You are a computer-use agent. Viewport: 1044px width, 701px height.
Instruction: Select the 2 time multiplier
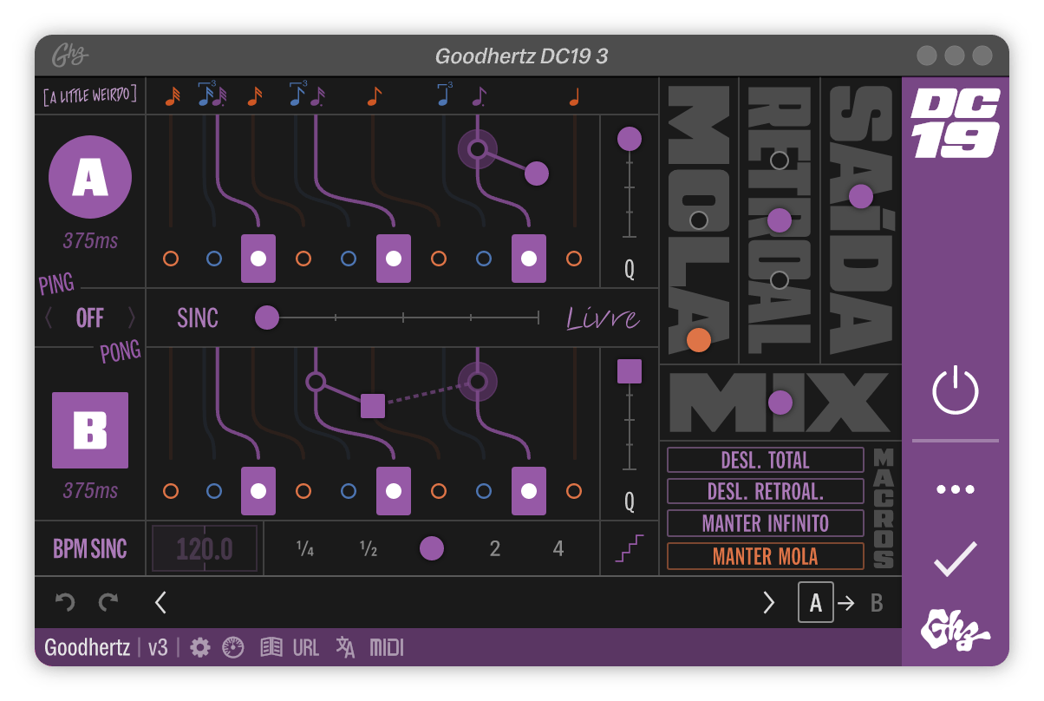pyautogui.click(x=495, y=548)
